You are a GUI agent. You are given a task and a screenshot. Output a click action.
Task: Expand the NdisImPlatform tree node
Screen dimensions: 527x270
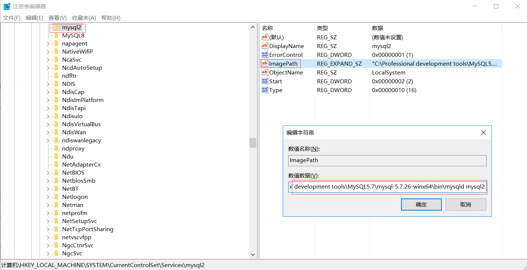pos(48,100)
